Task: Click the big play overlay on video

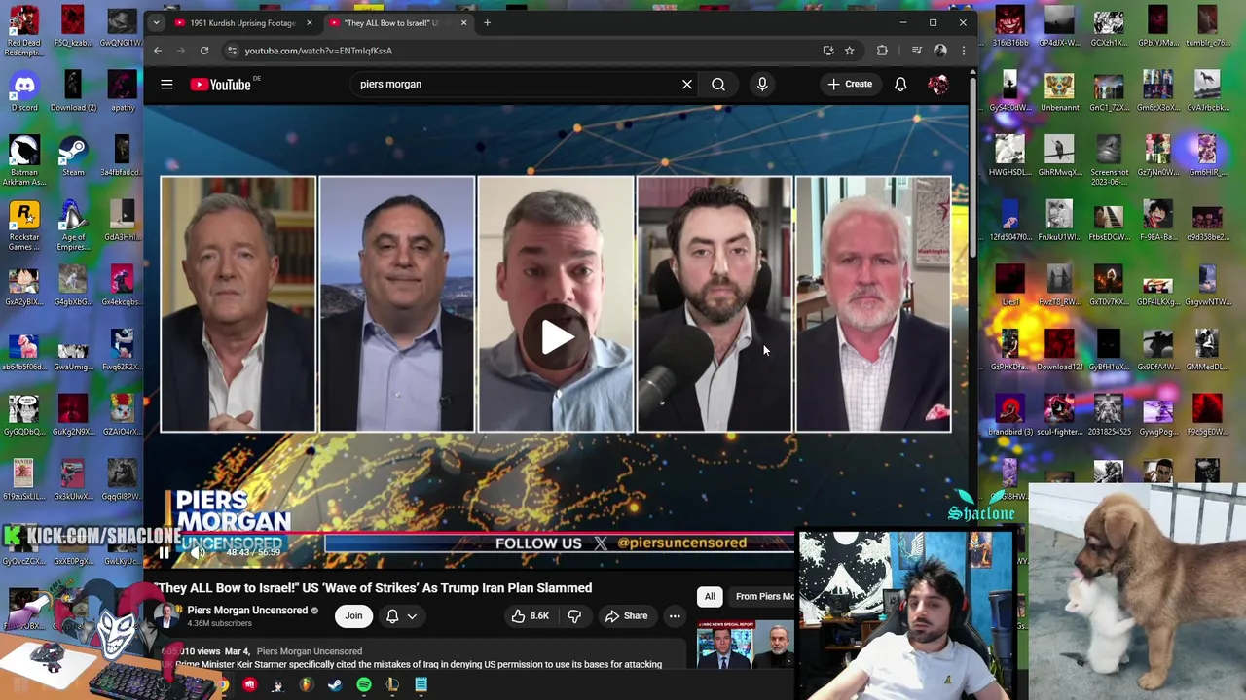Action: (x=556, y=337)
